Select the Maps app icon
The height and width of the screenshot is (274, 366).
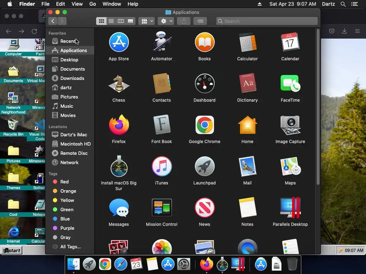click(x=290, y=166)
